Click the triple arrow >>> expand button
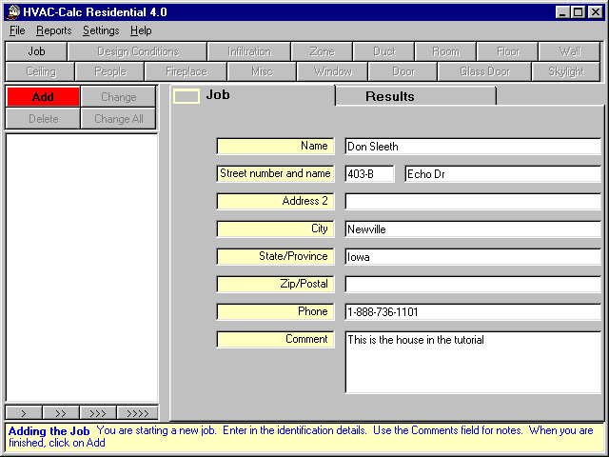Image resolution: width=609 pixels, height=457 pixels. (98, 412)
